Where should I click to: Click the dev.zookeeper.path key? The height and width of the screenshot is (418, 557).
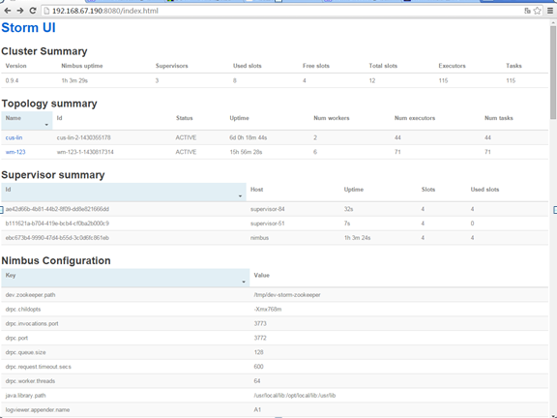coord(30,295)
